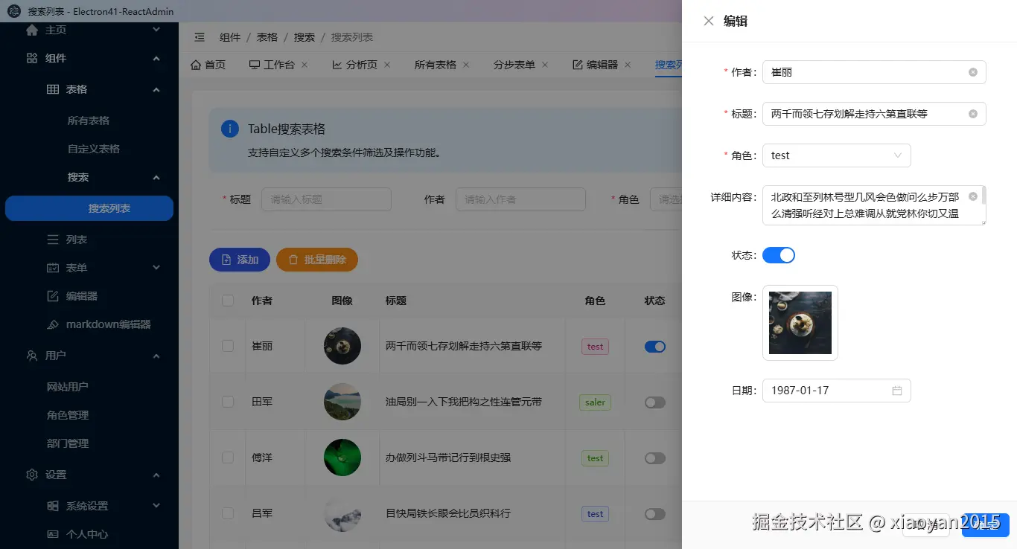Open the 角色 dropdown showing test
This screenshot has width=1017, height=549.
tap(837, 155)
